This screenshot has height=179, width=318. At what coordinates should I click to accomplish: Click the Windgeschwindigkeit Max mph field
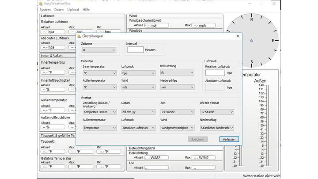coord(203,25)
